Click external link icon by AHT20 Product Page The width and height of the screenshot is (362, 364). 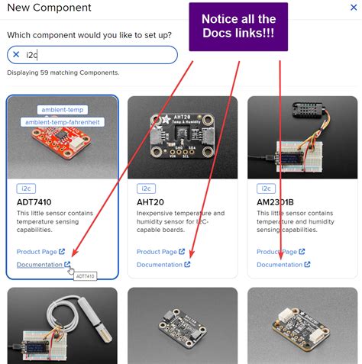click(182, 252)
